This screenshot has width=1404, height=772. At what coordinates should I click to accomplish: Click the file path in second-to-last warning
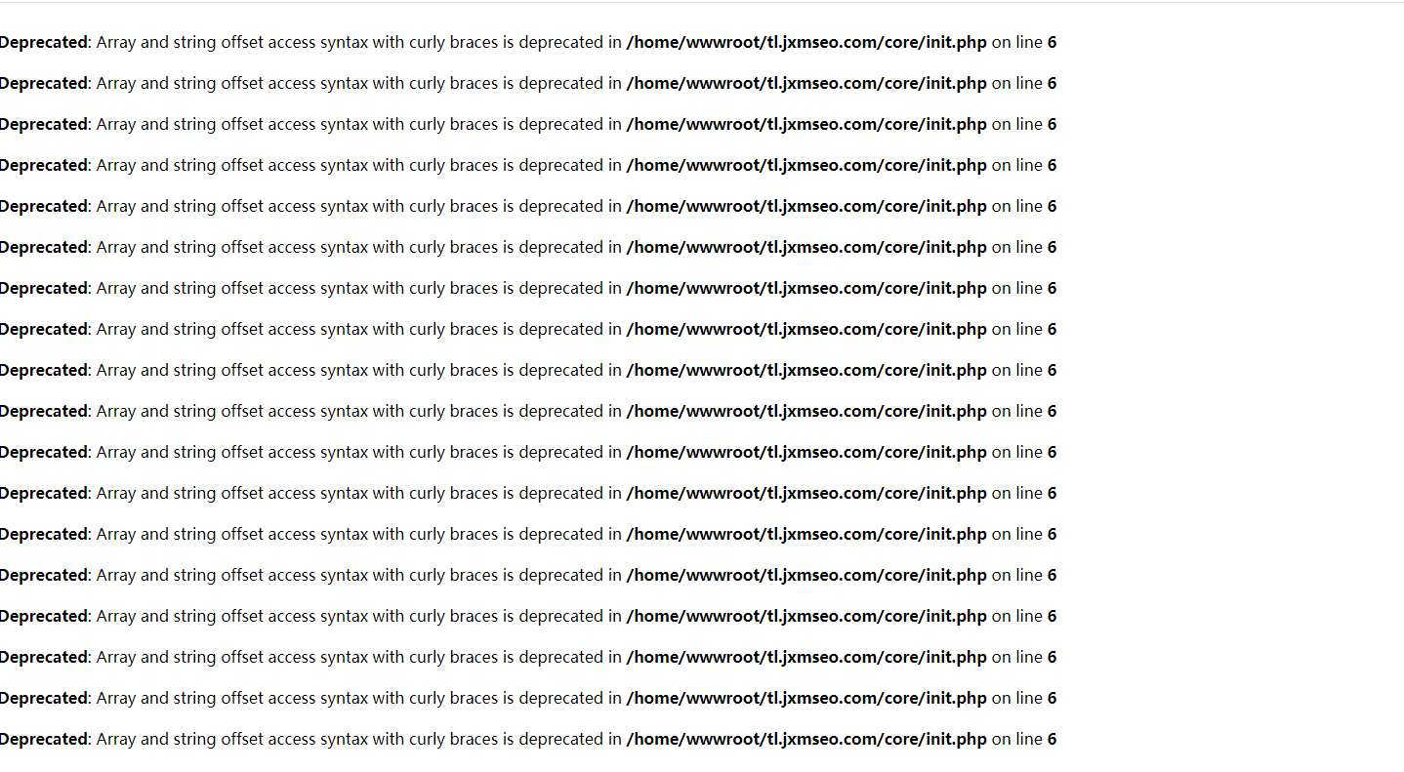click(806, 699)
